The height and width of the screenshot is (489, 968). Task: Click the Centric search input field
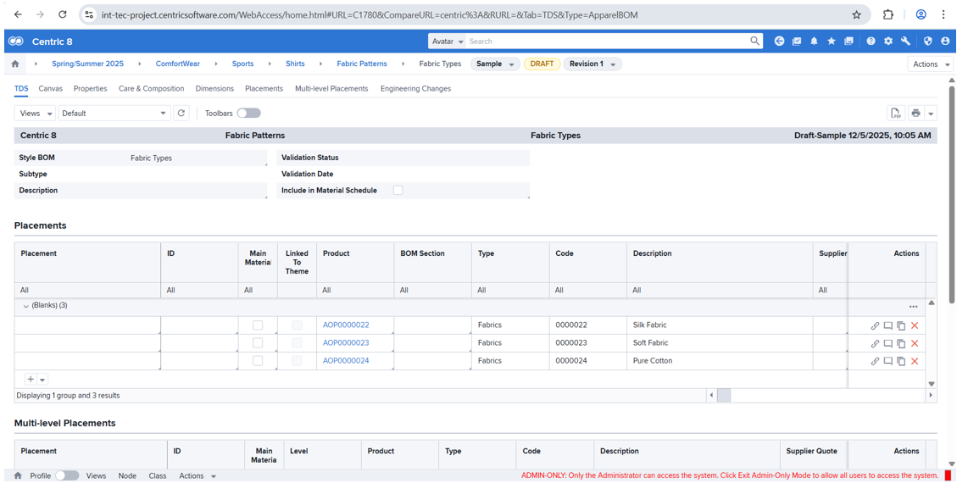(608, 42)
